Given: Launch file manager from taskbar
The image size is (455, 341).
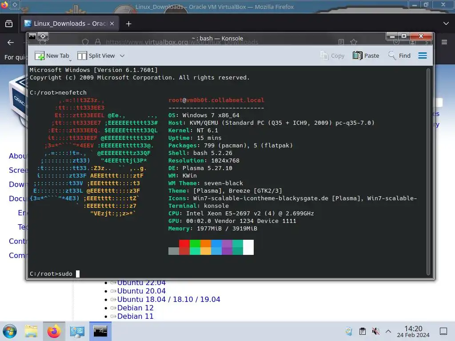Looking at the screenshot, I should 31,331.
